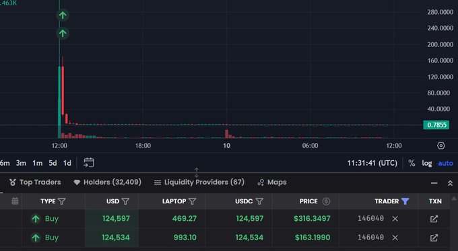Viewport: 458px width, 251px height.
Task: Click the 11:31:41 (UTC) timezone clock
Action: pos(372,163)
